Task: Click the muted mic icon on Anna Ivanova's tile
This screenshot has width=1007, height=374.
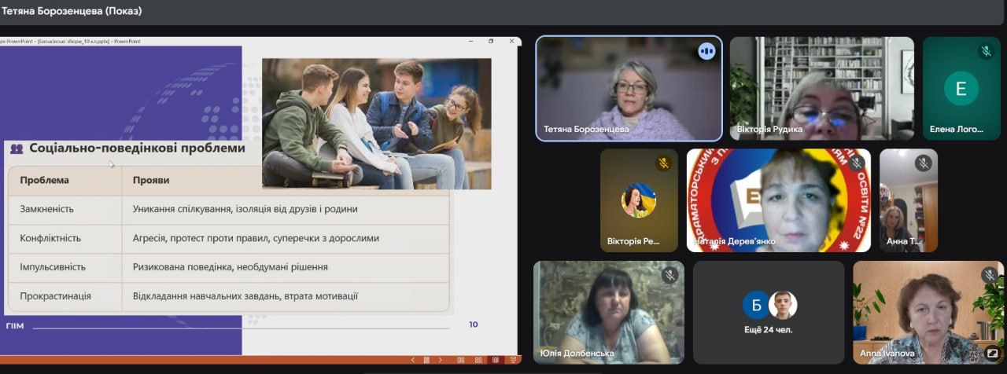Action: tap(990, 275)
